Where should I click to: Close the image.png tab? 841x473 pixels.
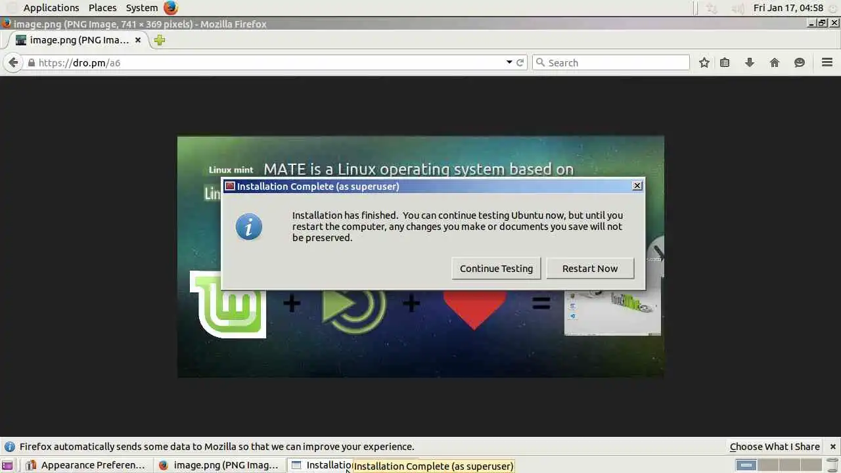point(138,40)
